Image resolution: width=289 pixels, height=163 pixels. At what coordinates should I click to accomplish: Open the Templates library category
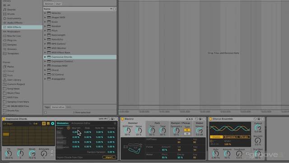tap(13, 53)
